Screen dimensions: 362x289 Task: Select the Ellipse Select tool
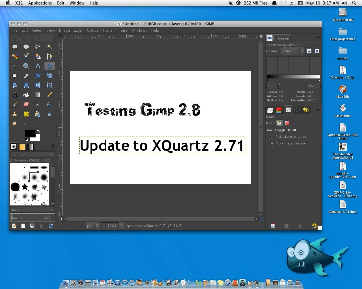tap(26, 47)
